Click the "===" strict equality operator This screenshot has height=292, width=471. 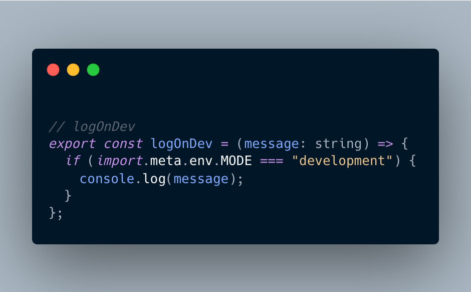272,161
